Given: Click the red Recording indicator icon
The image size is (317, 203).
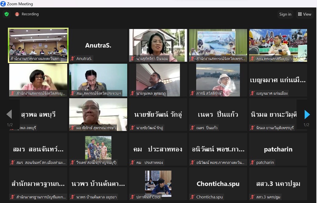Looking at the screenshot, I should [x=17, y=14].
